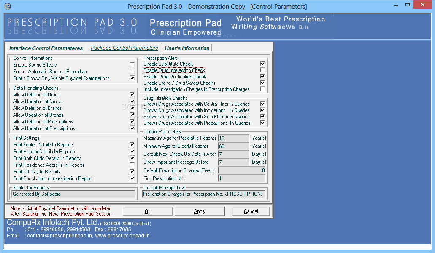This screenshot has height=253, width=435.
Task: Enable Sound Effects checkbox
Action: [132, 64]
